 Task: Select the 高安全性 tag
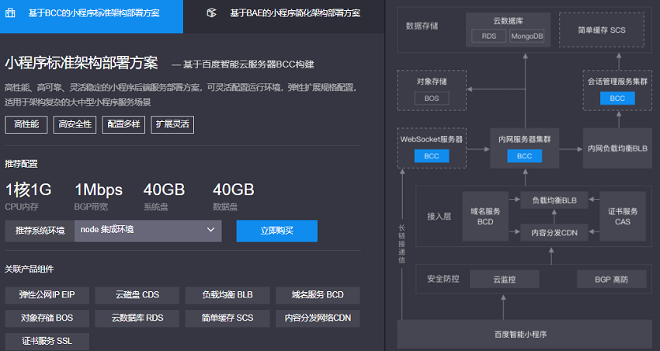[x=75, y=124]
